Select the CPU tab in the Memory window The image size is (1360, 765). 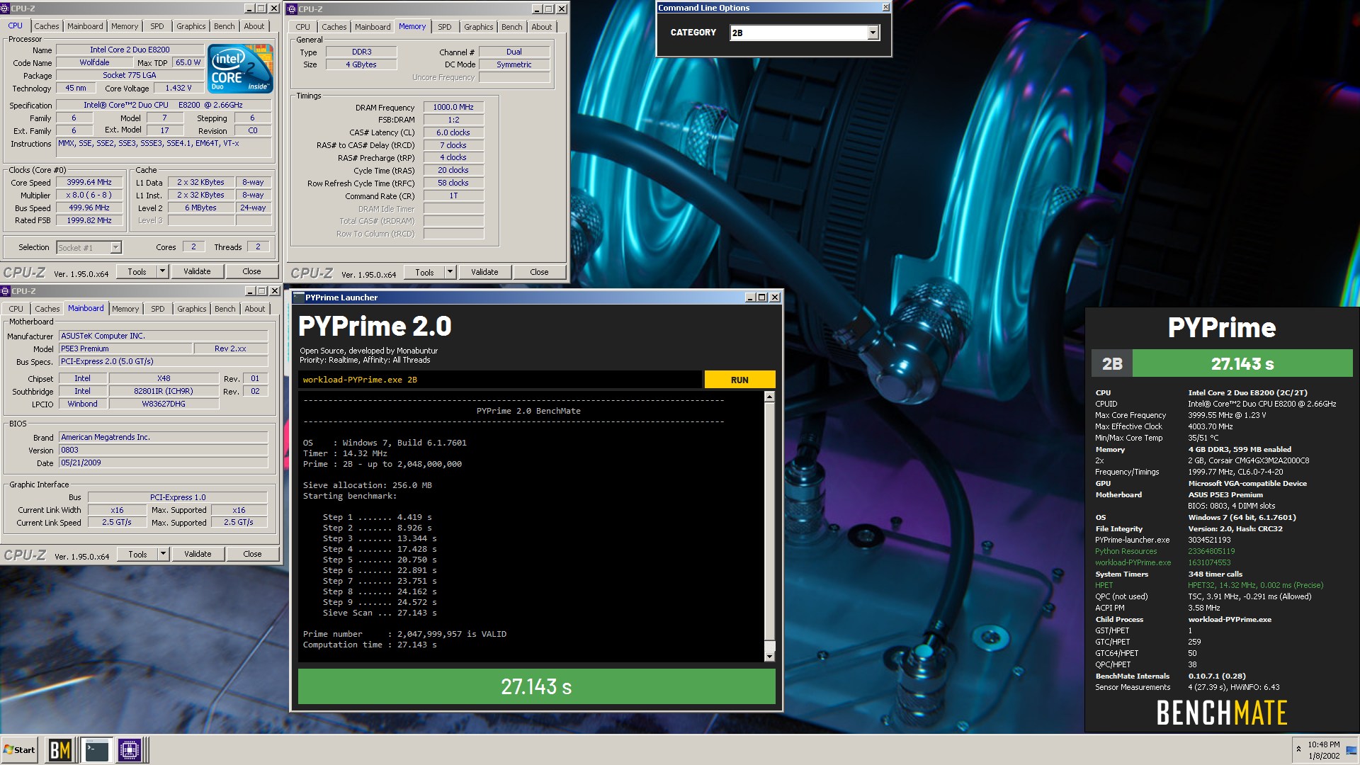(x=302, y=27)
